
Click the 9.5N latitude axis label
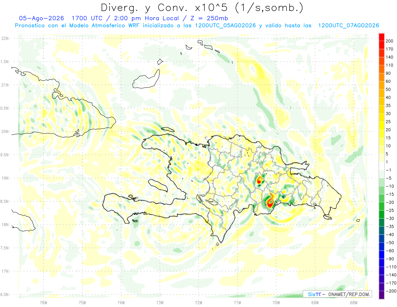[x=5, y=155]
